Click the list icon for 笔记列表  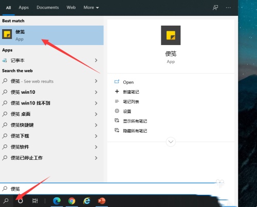pyautogui.click(x=117, y=101)
